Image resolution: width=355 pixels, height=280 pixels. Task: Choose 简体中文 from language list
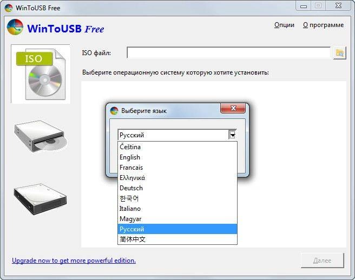[x=177, y=239]
